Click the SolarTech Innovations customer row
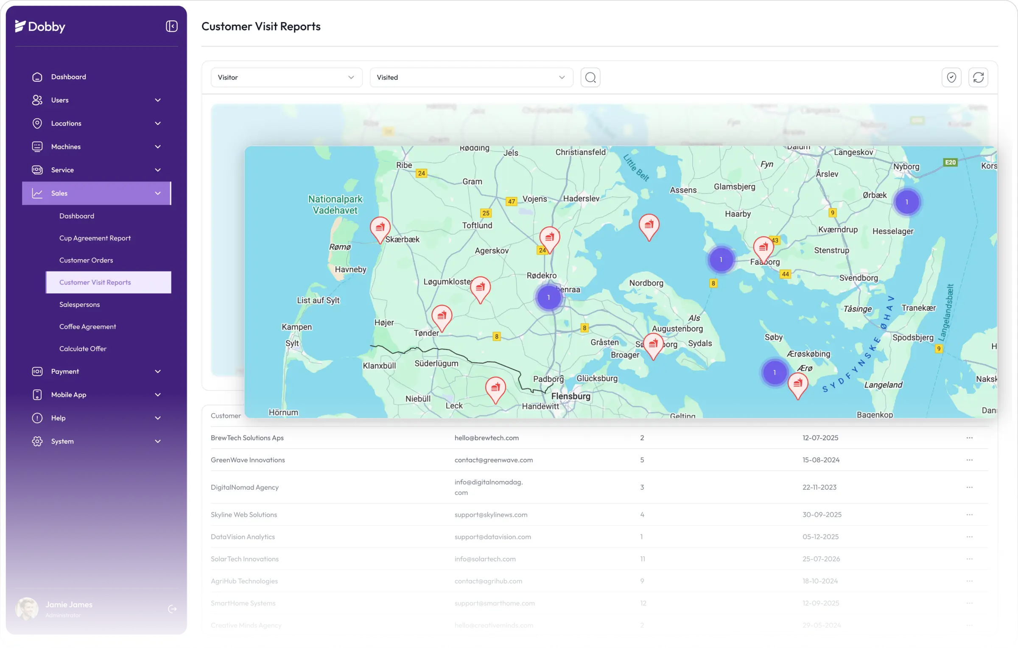Viewport: 1018px width, 648px height. point(245,559)
